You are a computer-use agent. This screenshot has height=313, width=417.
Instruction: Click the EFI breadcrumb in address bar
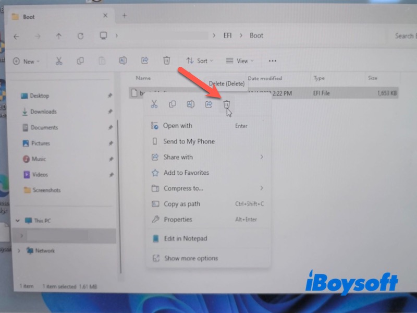(x=227, y=35)
